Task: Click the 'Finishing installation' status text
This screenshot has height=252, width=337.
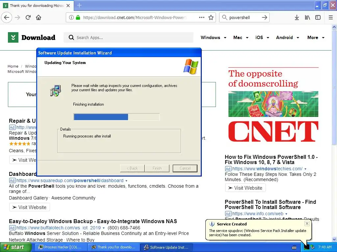Action: point(88,104)
